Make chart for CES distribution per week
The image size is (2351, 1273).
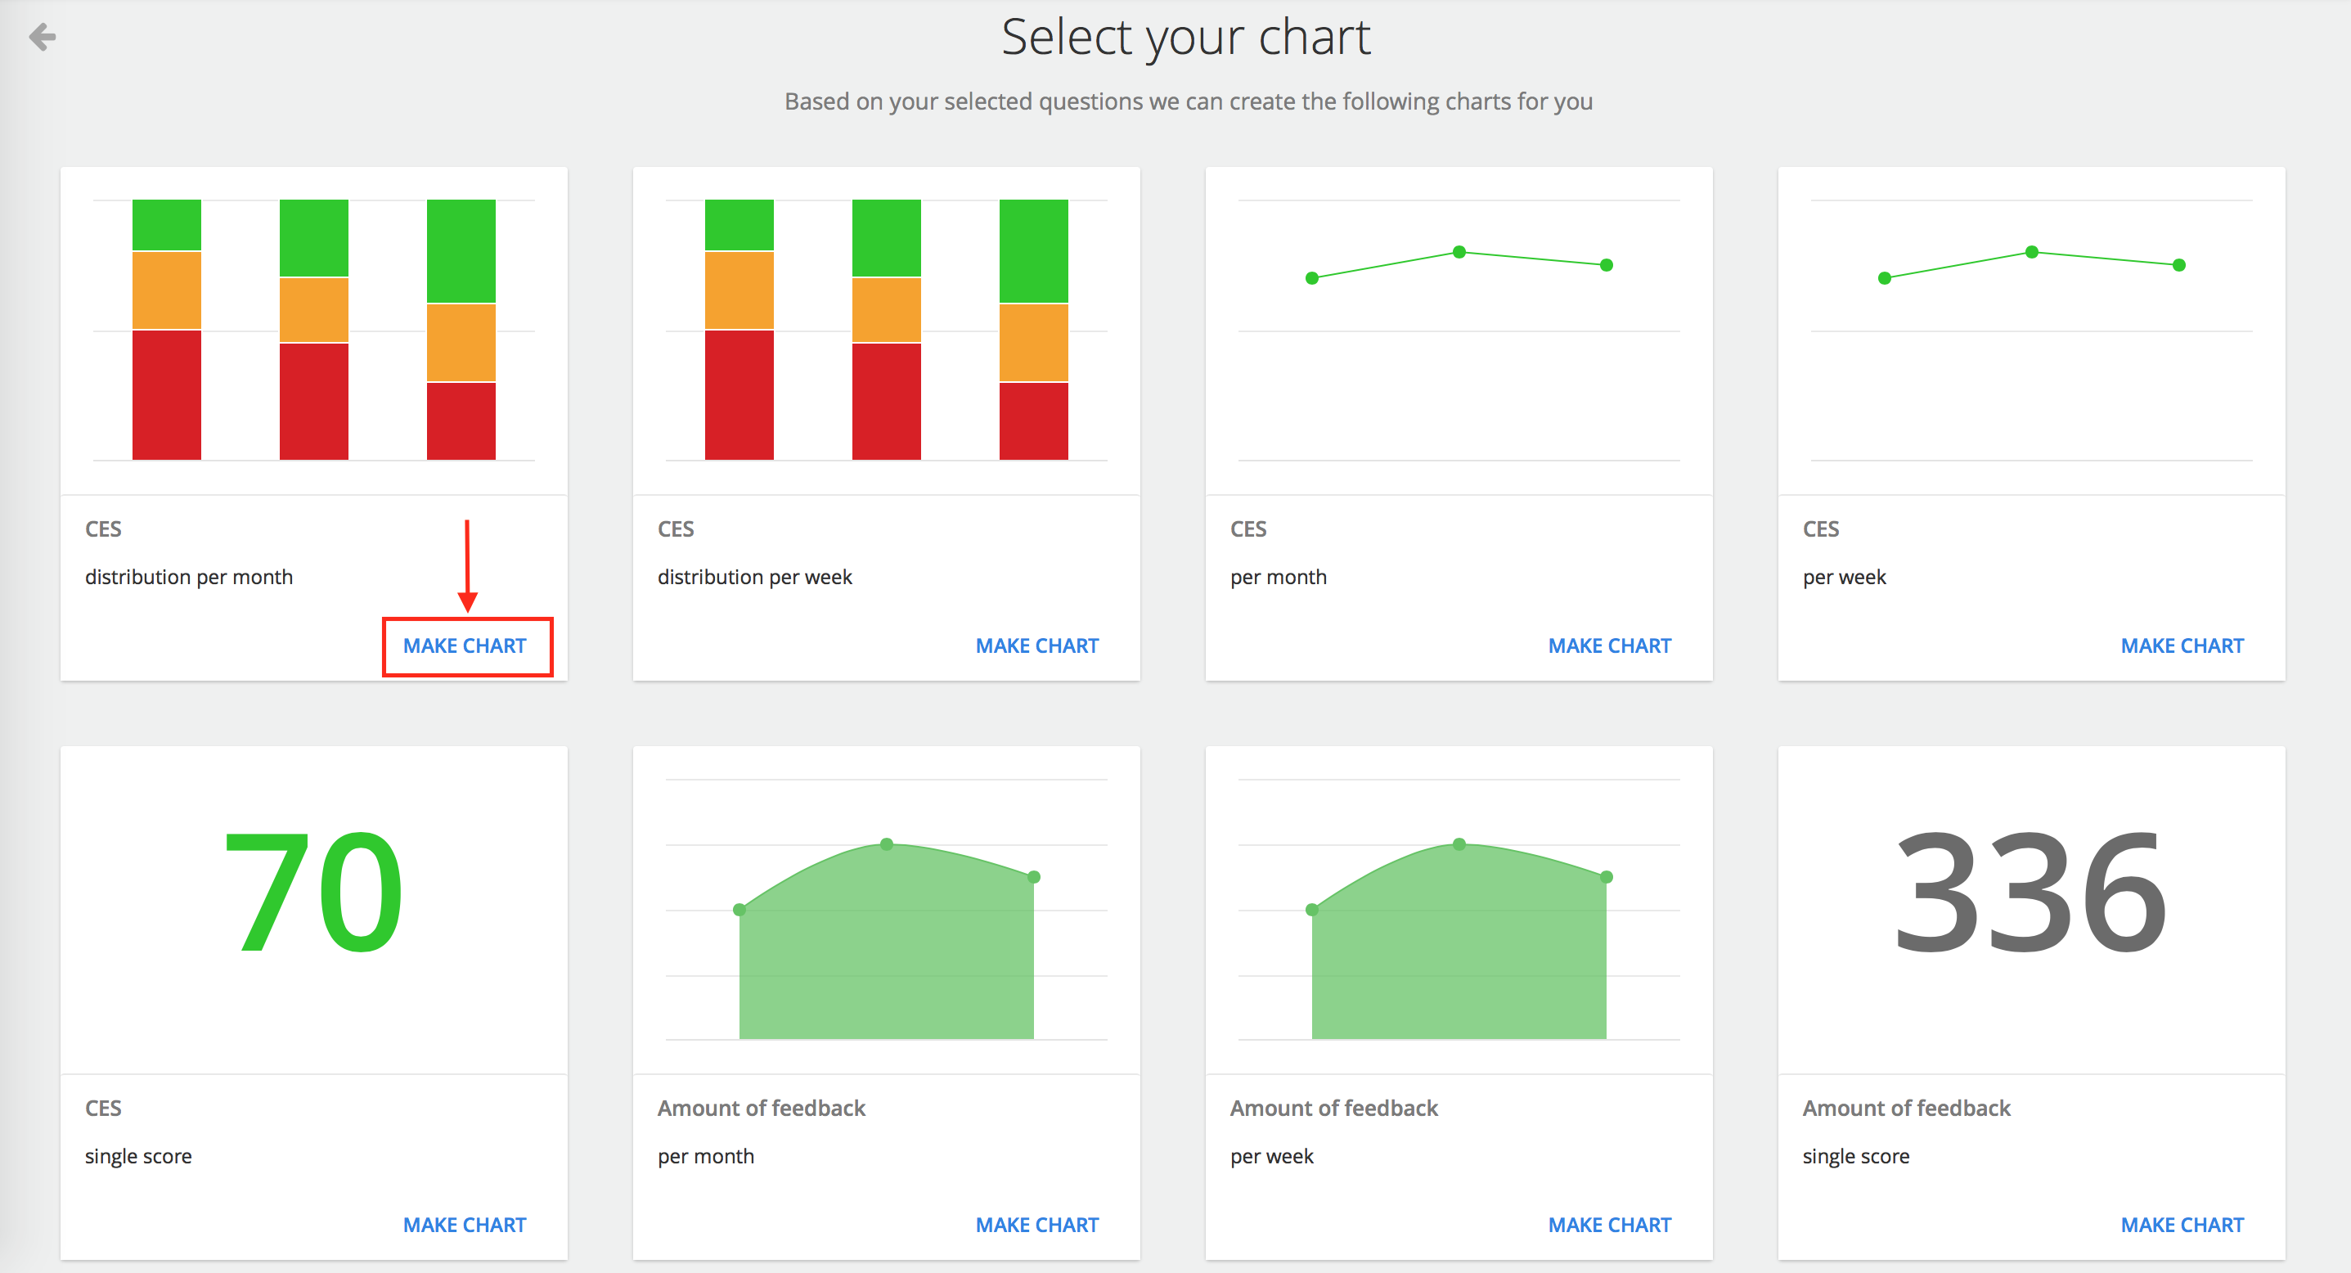click(1036, 645)
